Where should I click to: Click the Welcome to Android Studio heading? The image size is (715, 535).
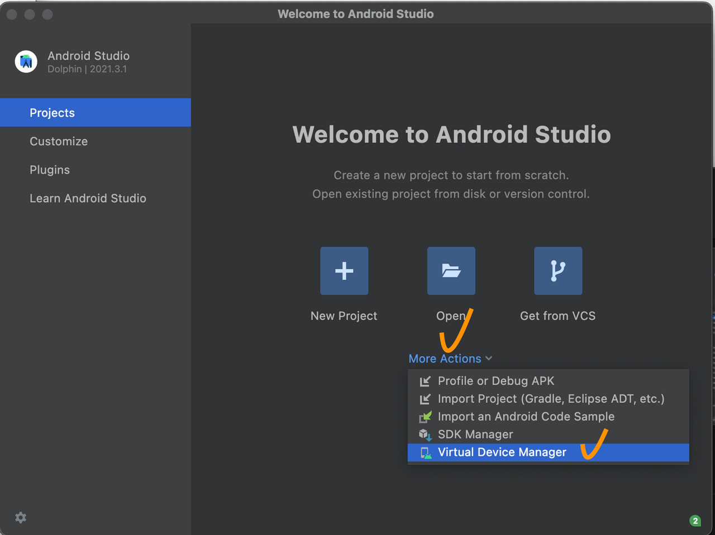(x=451, y=134)
